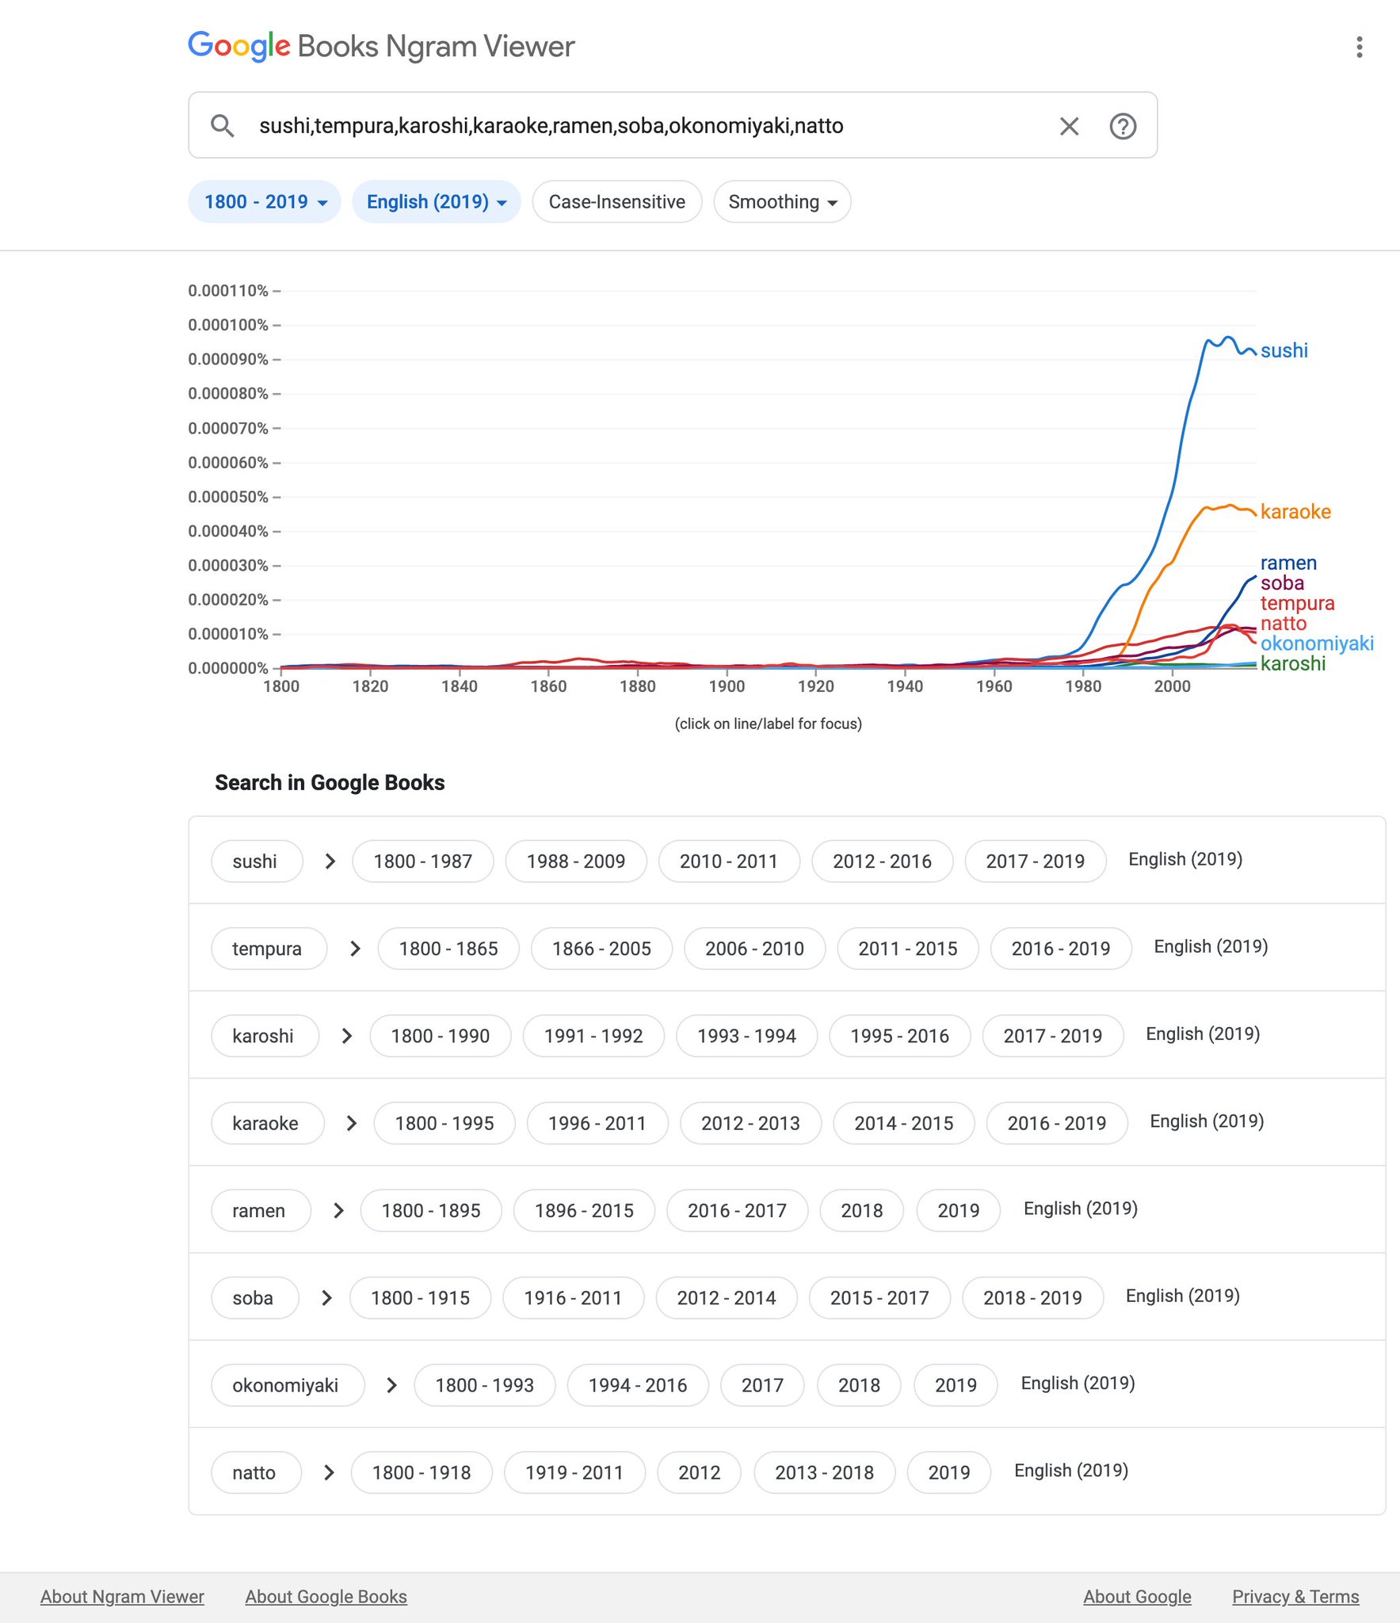Click the karoshi term chip
The image size is (1400, 1623).
coord(264,1036)
